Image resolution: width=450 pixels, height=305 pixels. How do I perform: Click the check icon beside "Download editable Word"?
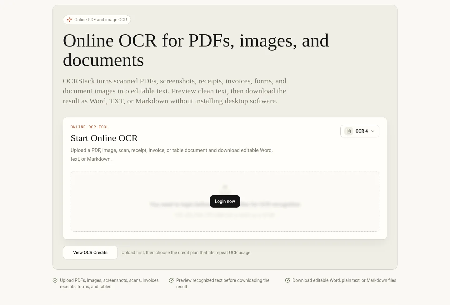point(287,280)
